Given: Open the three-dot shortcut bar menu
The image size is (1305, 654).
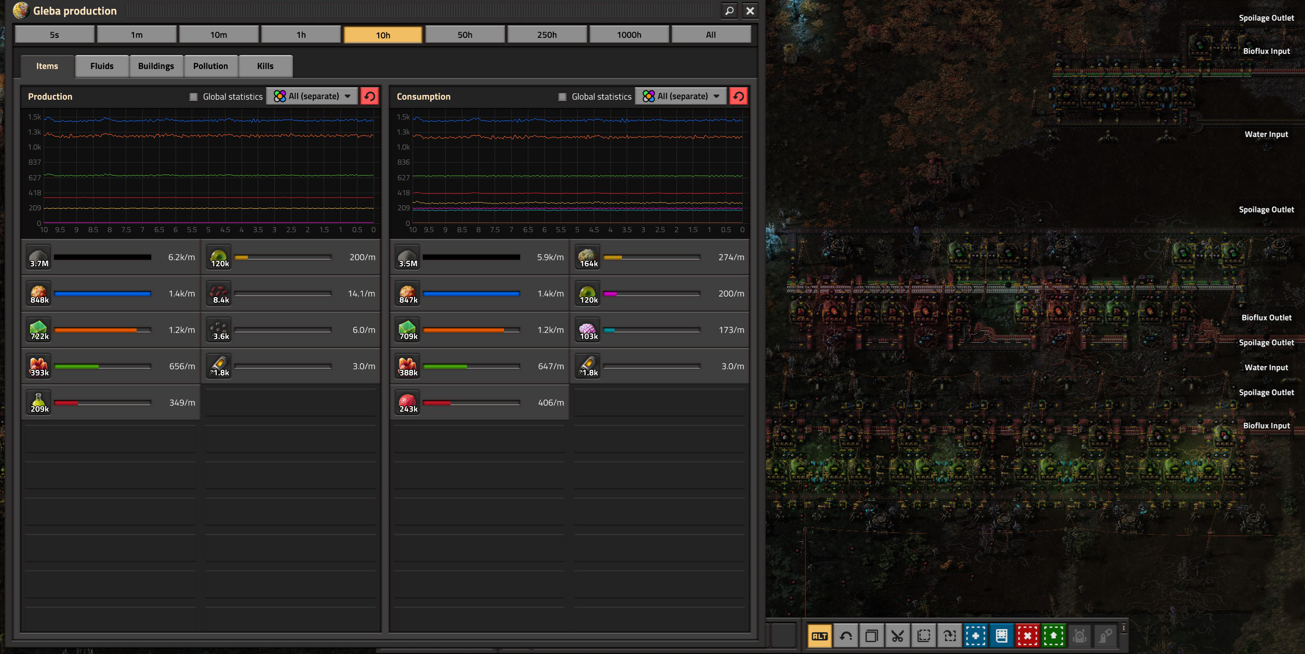Looking at the screenshot, I should (x=1123, y=628).
